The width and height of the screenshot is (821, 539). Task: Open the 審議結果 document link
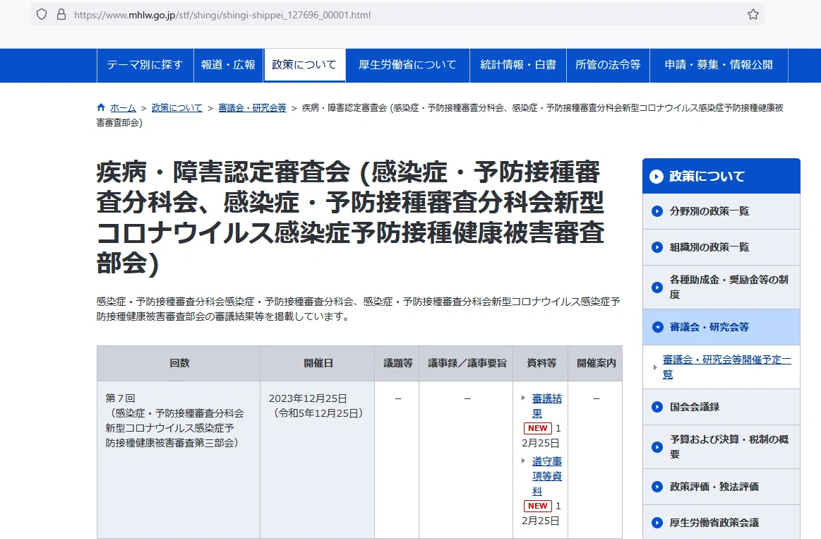(546, 406)
